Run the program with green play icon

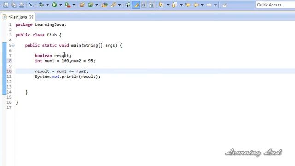(x=54, y=5)
